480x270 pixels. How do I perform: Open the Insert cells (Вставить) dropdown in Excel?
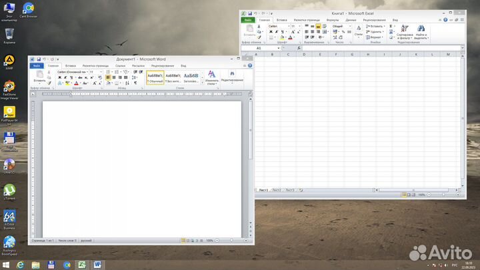[x=375, y=26]
